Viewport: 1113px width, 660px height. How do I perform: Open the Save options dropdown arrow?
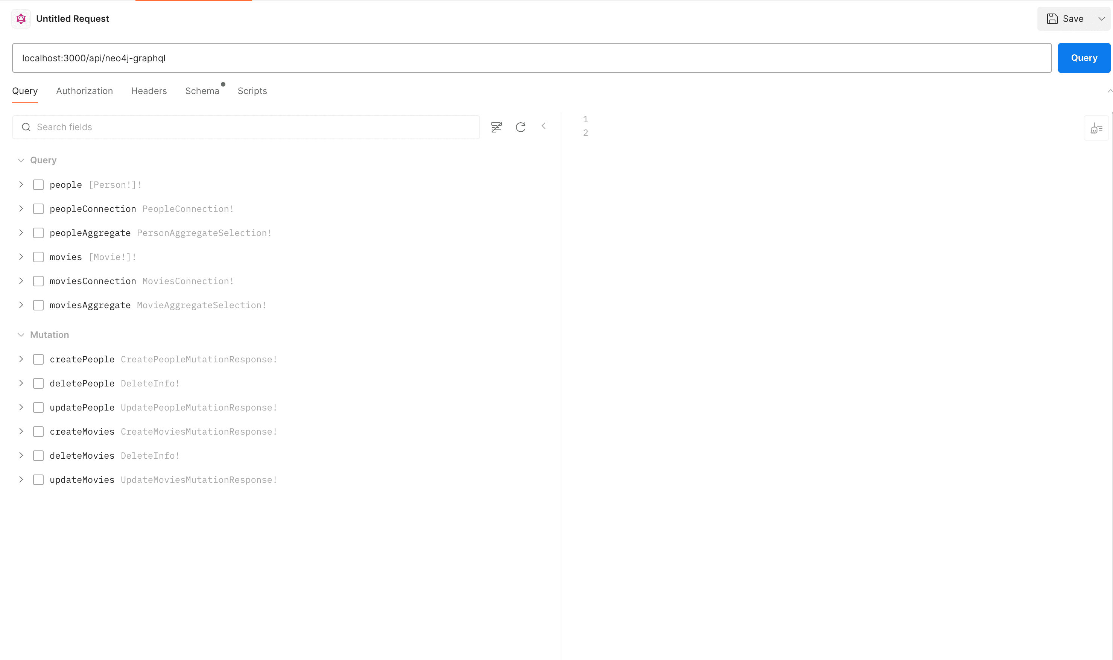[x=1101, y=19]
